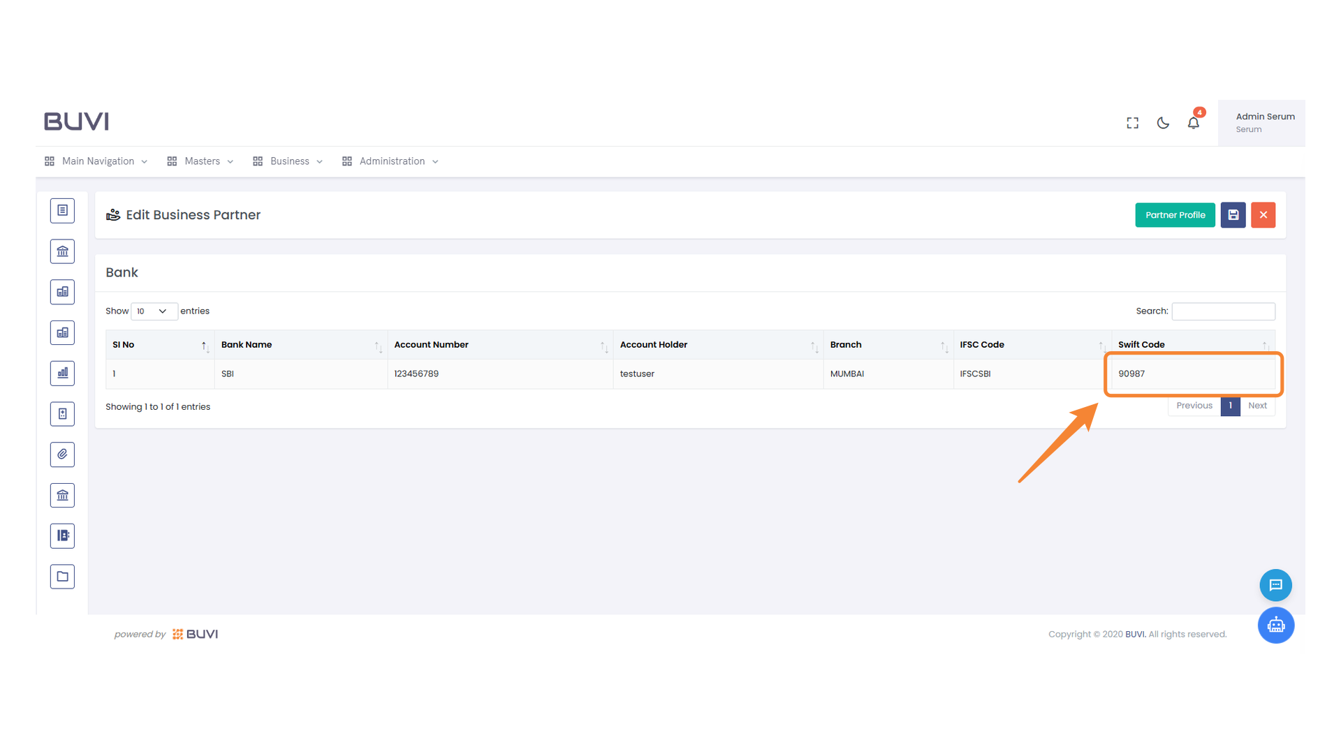The image size is (1341, 754).
Task: Launch the robot assistant icon
Action: pyautogui.click(x=1276, y=626)
